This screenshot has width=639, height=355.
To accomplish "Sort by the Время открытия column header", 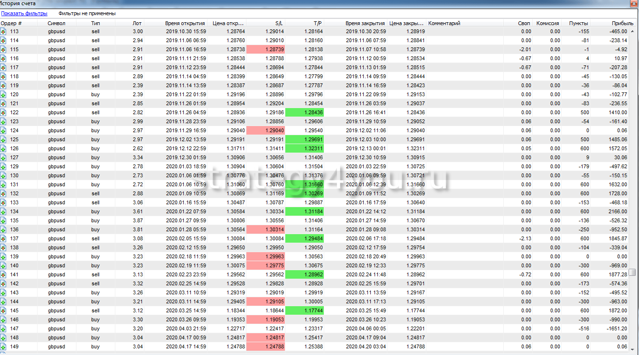I will 185,23.
